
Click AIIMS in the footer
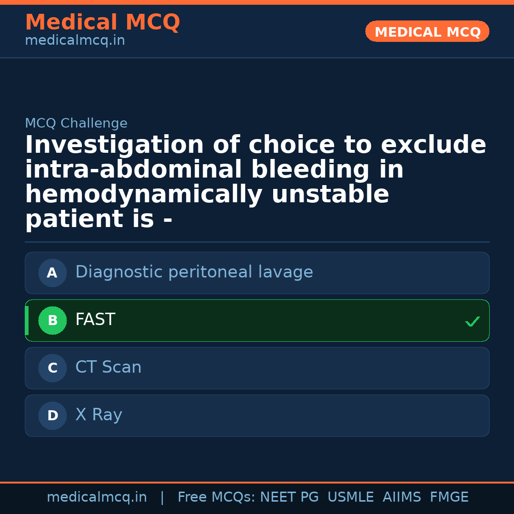coord(402,497)
